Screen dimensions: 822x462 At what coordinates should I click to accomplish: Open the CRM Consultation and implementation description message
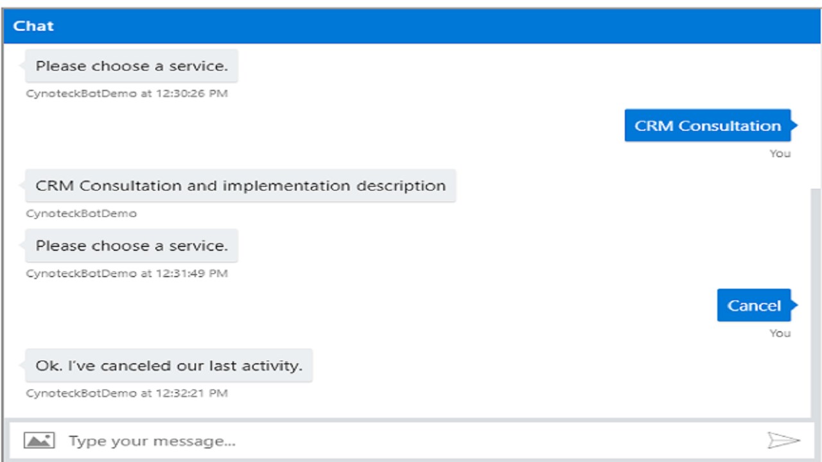[x=240, y=186]
